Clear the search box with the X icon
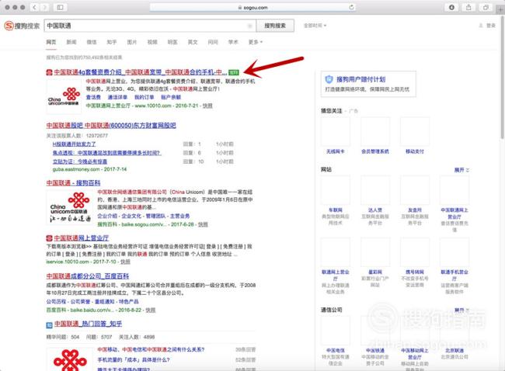This screenshot has height=371, width=505. (249, 26)
